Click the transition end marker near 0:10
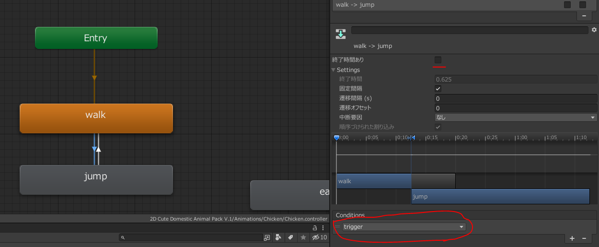This screenshot has width=599, height=247. tap(412, 138)
